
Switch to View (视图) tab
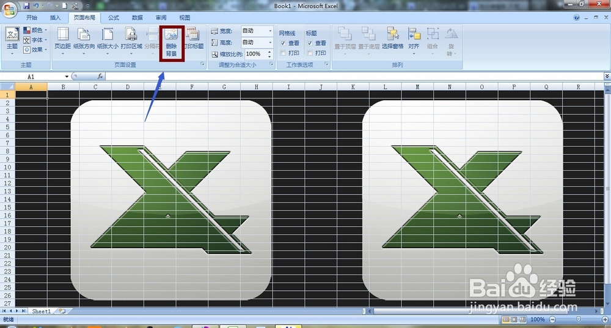185,18
